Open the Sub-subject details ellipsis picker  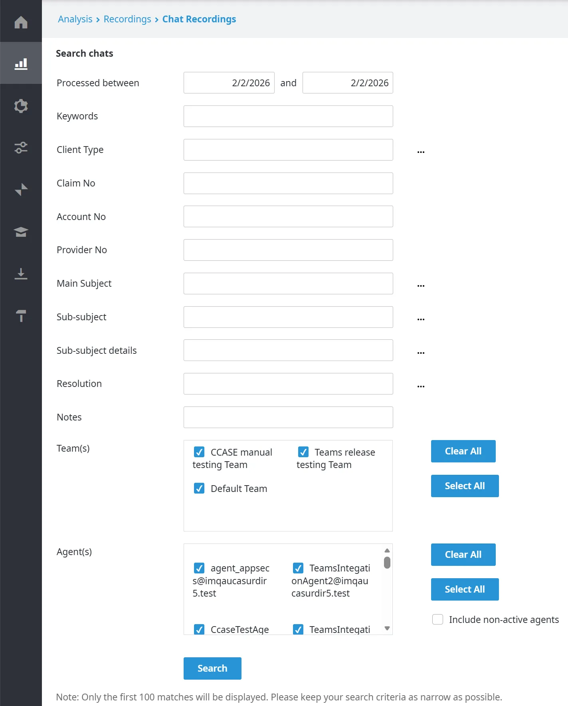[x=421, y=353]
